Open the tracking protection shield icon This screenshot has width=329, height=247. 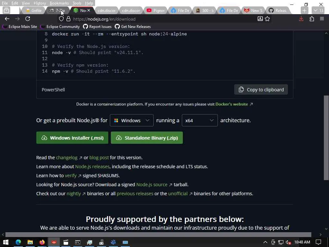point(61,19)
